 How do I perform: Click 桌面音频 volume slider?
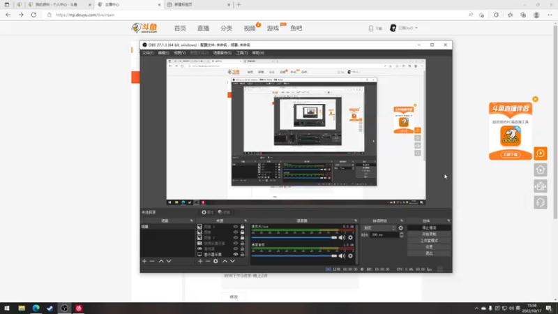point(294,256)
